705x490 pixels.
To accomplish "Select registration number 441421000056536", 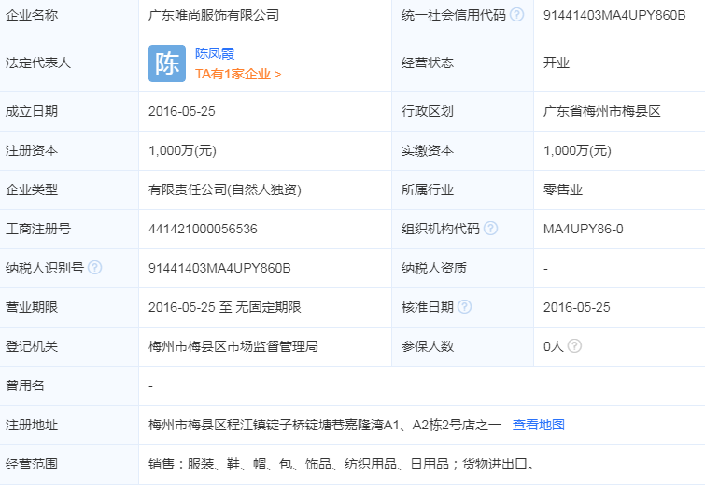I will [203, 229].
